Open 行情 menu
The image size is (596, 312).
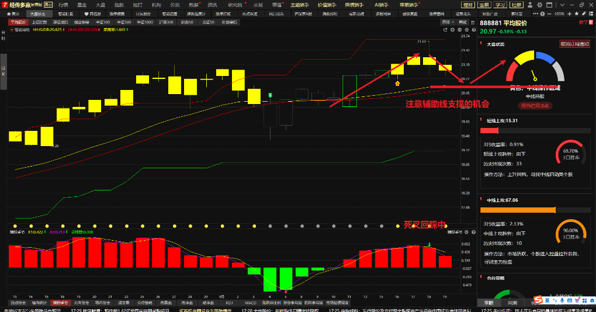(x=64, y=5)
